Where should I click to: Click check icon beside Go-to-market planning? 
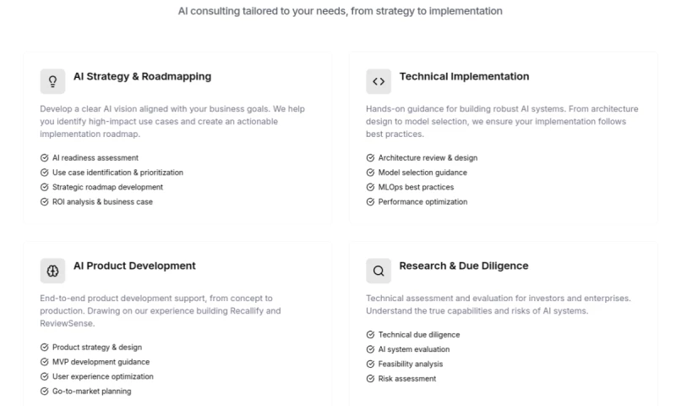pos(44,392)
